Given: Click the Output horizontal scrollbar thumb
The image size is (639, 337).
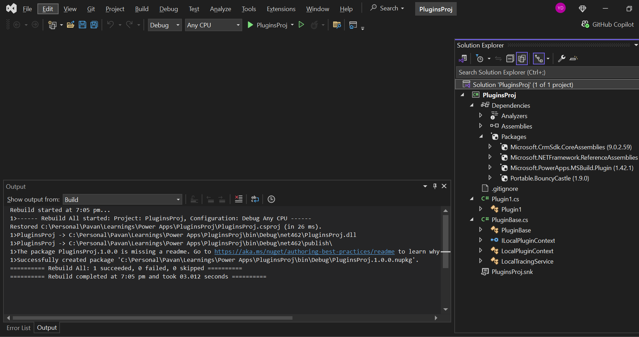Looking at the screenshot, I should pos(152,318).
